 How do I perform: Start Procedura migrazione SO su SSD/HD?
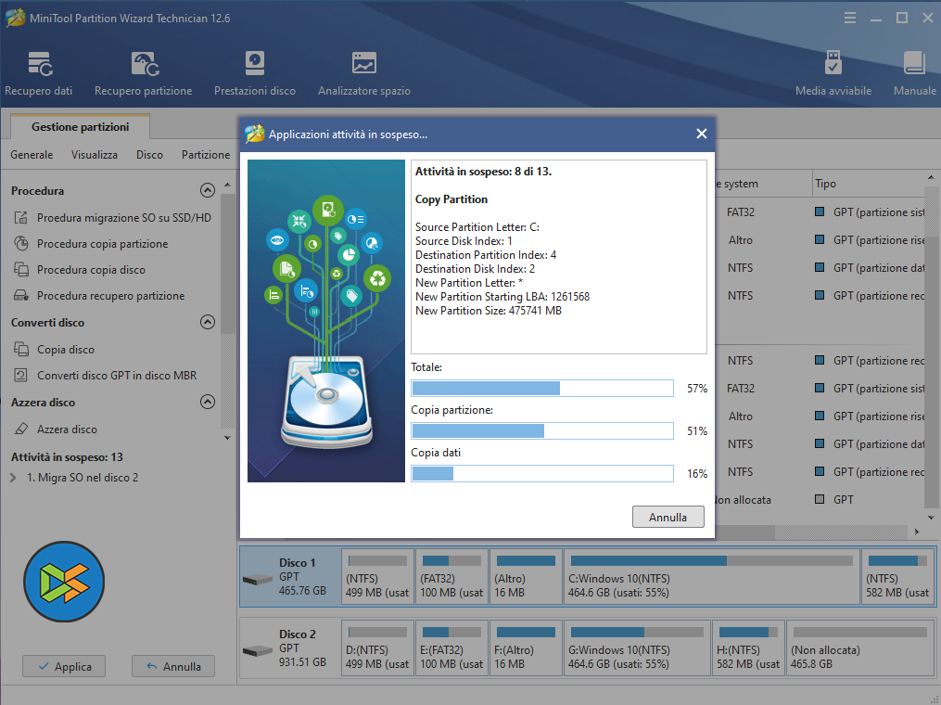123,218
